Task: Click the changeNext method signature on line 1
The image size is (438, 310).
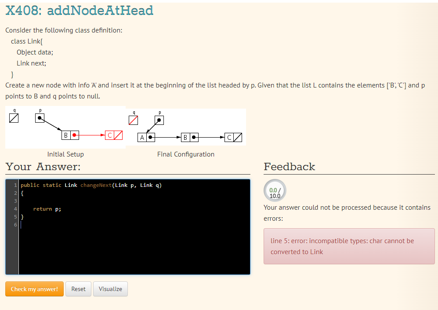Action: [96, 185]
